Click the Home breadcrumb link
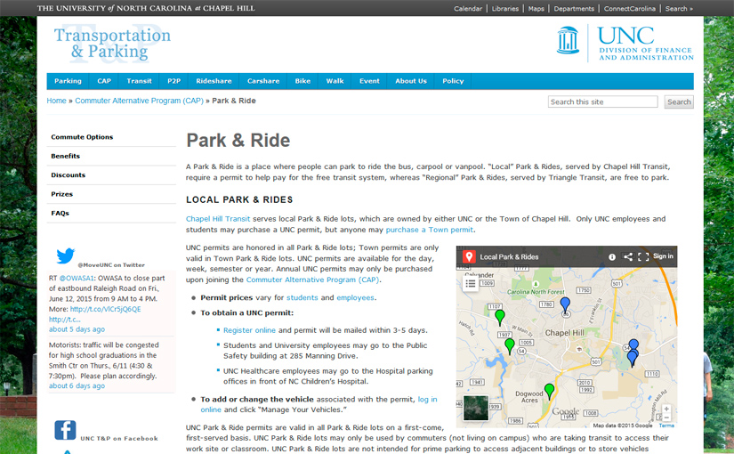Screen dimensions: 734x454 pos(56,101)
